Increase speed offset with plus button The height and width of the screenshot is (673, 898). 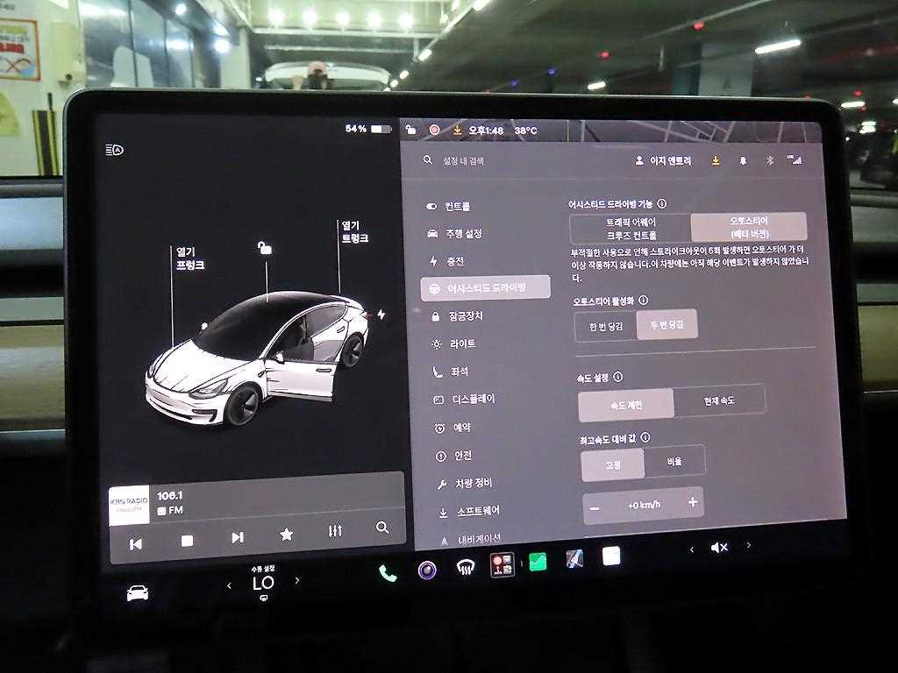(x=693, y=502)
